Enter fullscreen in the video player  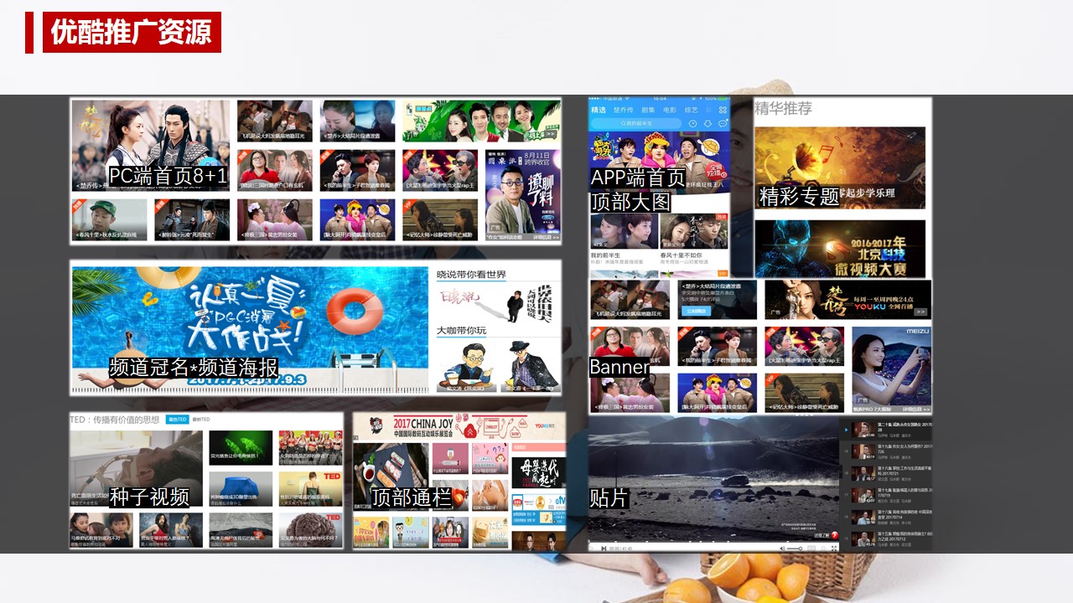[834, 548]
